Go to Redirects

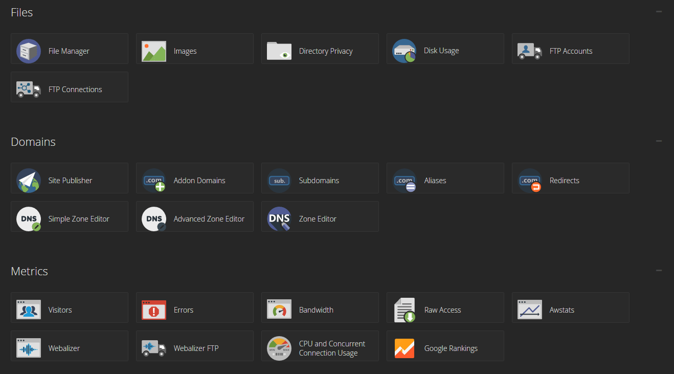tap(564, 181)
